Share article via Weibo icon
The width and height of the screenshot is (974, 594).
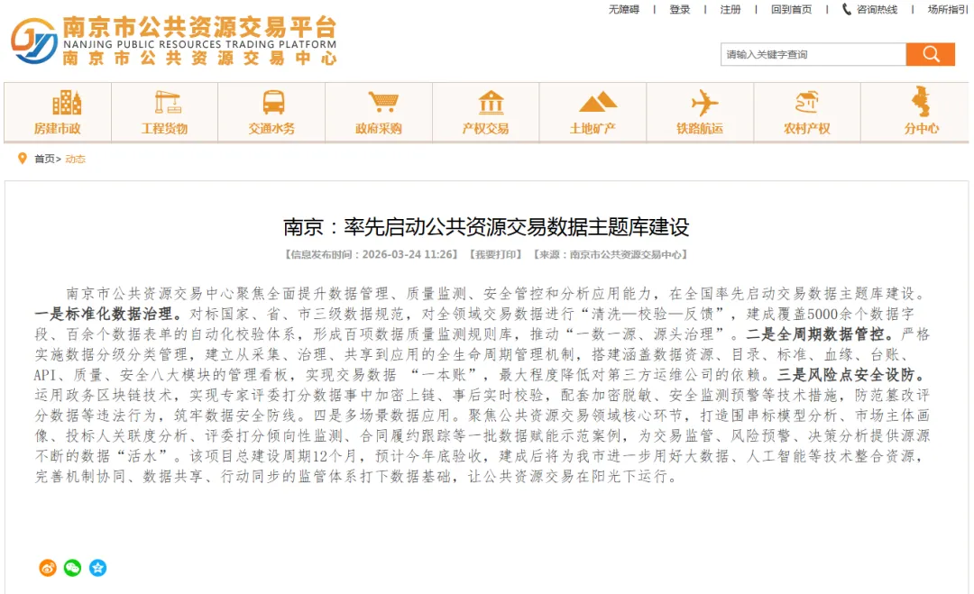pos(48,567)
